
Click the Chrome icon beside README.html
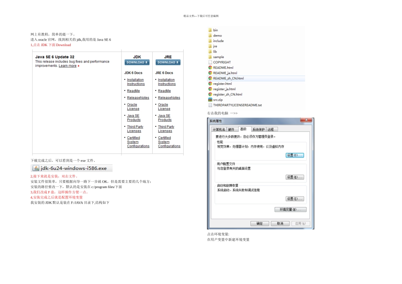(x=210, y=68)
